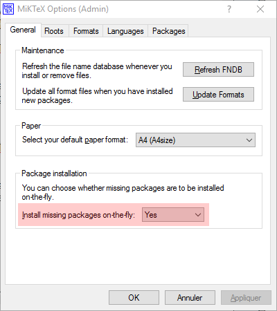Image resolution: width=277 pixels, height=311 pixels.
Task: Open the install missing packages dropdown
Action: [173, 215]
